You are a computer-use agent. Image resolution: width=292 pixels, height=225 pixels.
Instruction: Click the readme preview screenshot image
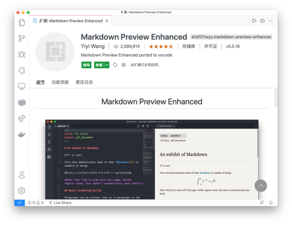pyautogui.click(x=152, y=160)
